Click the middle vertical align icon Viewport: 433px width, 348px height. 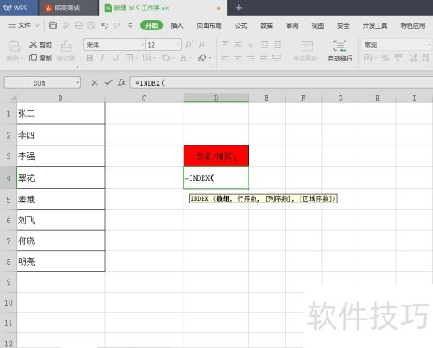[237, 44]
